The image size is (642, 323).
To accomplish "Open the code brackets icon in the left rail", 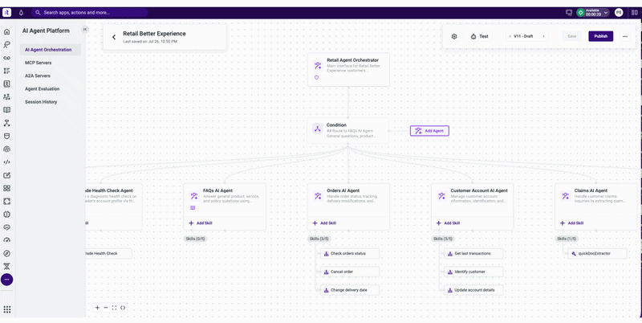I will tap(6, 162).
